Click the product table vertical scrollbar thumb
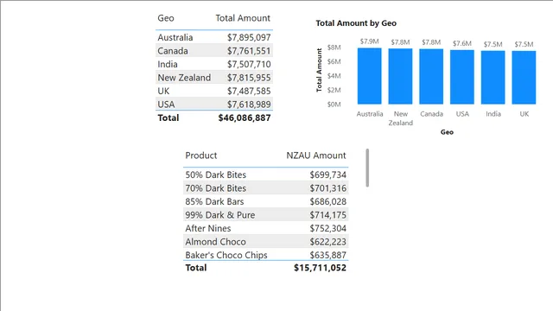 click(x=367, y=168)
